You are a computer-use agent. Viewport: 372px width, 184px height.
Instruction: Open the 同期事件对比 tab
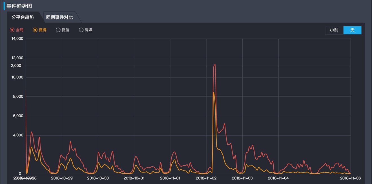[59, 17]
